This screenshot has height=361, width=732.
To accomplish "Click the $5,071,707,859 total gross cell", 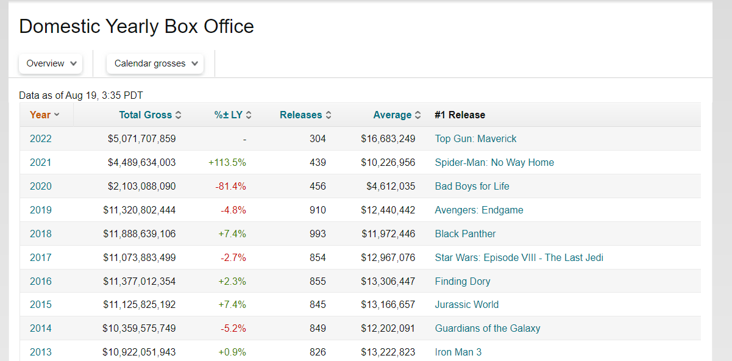I will (x=142, y=138).
